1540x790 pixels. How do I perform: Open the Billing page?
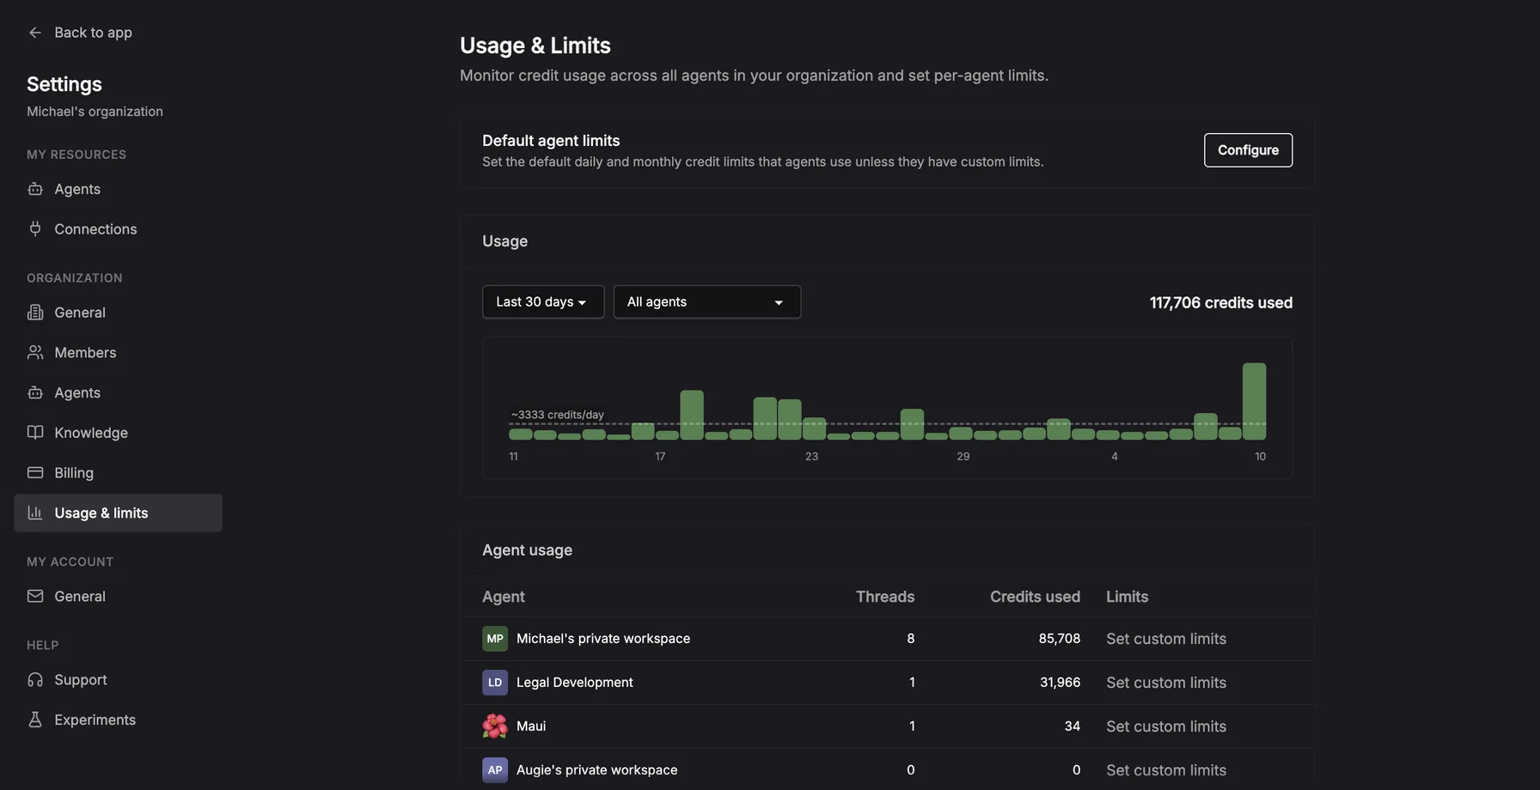coord(118,473)
